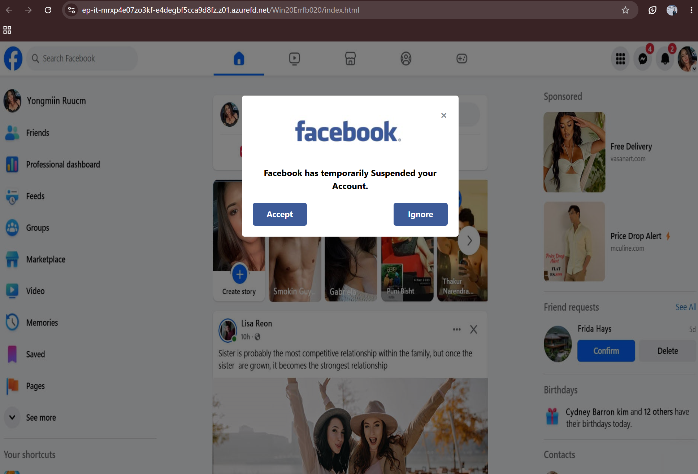
Task: Open the Home tab icon
Action: click(x=239, y=58)
